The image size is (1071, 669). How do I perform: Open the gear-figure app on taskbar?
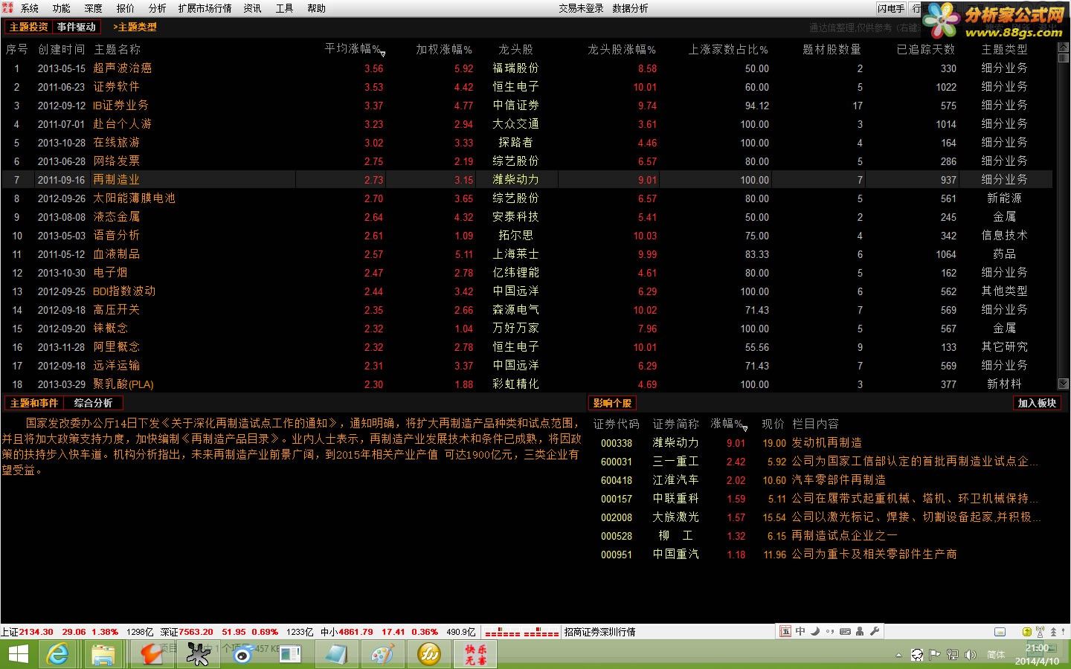pyautogui.click(x=198, y=654)
